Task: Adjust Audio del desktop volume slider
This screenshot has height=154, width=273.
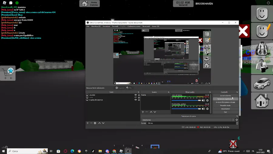Action: click(186, 100)
